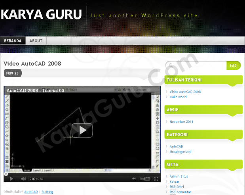Click the Karya Guru site title
This screenshot has height=195, width=245.
[41, 14]
